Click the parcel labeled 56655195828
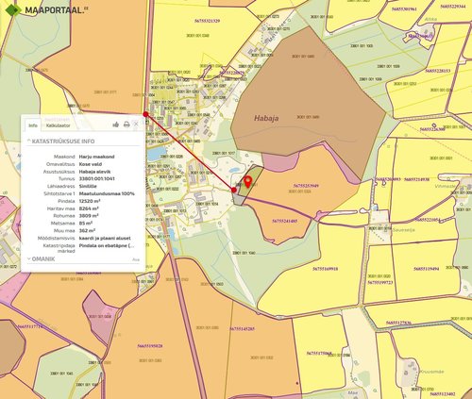The width and height of the screenshot is (472, 399). (150, 346)
